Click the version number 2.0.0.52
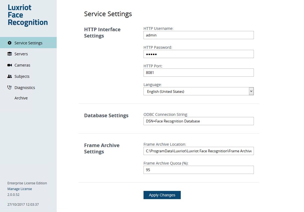 (x=13, y=194)
